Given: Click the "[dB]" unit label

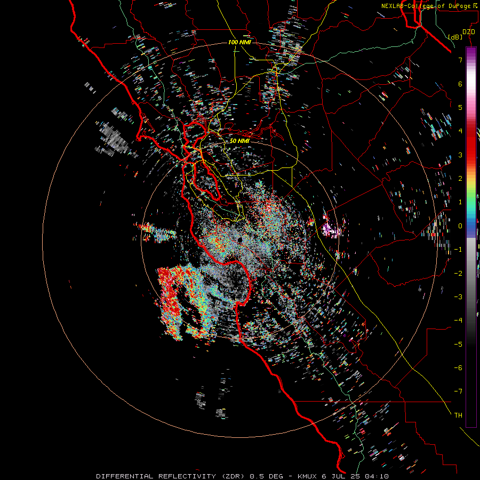Looking at the screenshot, I should tap(455, 37).
